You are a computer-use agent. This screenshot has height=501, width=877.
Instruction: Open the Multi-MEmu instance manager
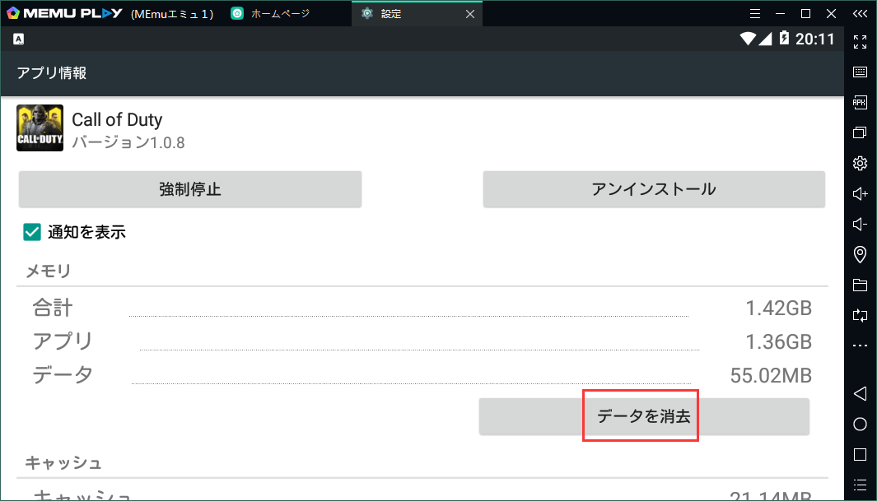click(860, 132)
